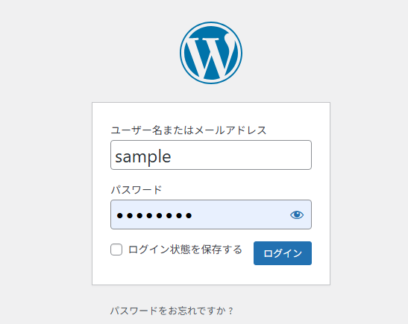
Task: Show the password with the eye icon
Action: pos(297,215)
